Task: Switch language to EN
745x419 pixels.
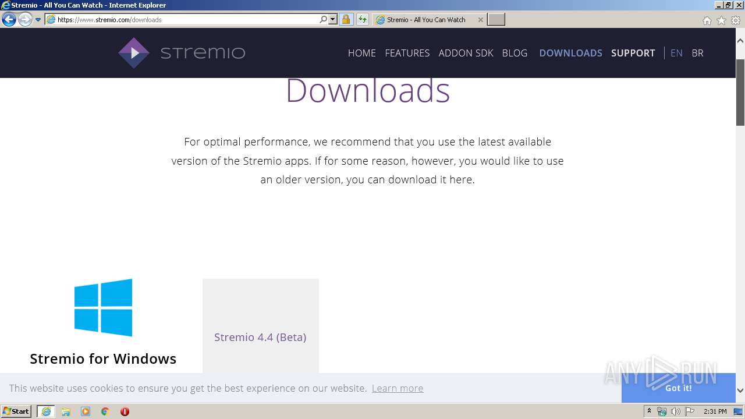Action: pos(676,53)
